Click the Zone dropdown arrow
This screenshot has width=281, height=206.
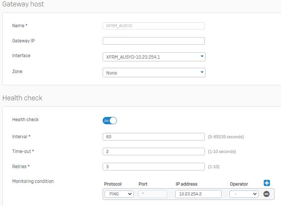202,72
